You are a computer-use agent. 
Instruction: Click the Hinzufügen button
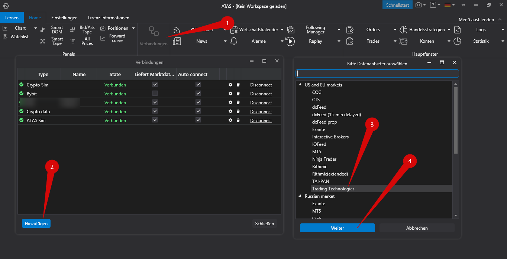pyautogui.click(x=36, y=223)
